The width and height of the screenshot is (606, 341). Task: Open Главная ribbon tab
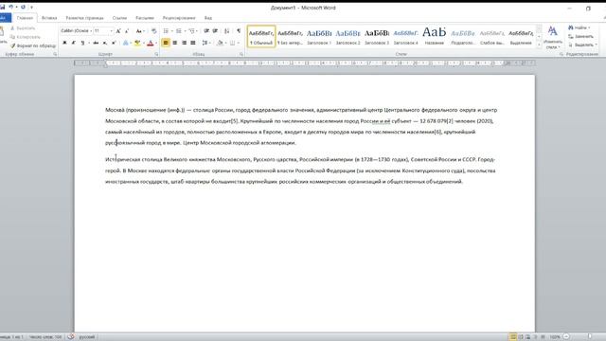[25, 18]
